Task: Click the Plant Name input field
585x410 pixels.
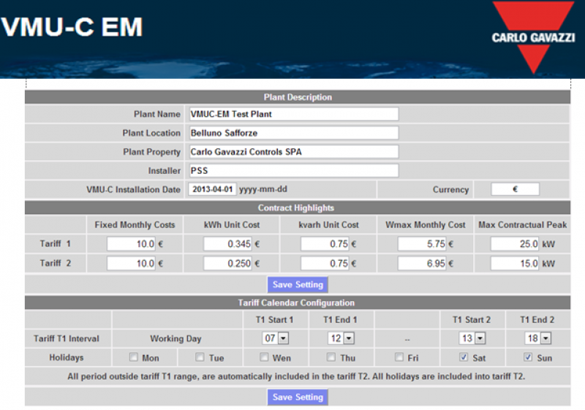Action: pyautogui.click(x=294, y=114)
